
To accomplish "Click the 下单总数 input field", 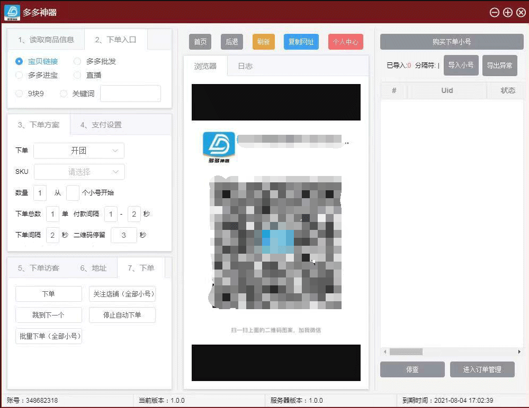I will click(x=52, y=214).
